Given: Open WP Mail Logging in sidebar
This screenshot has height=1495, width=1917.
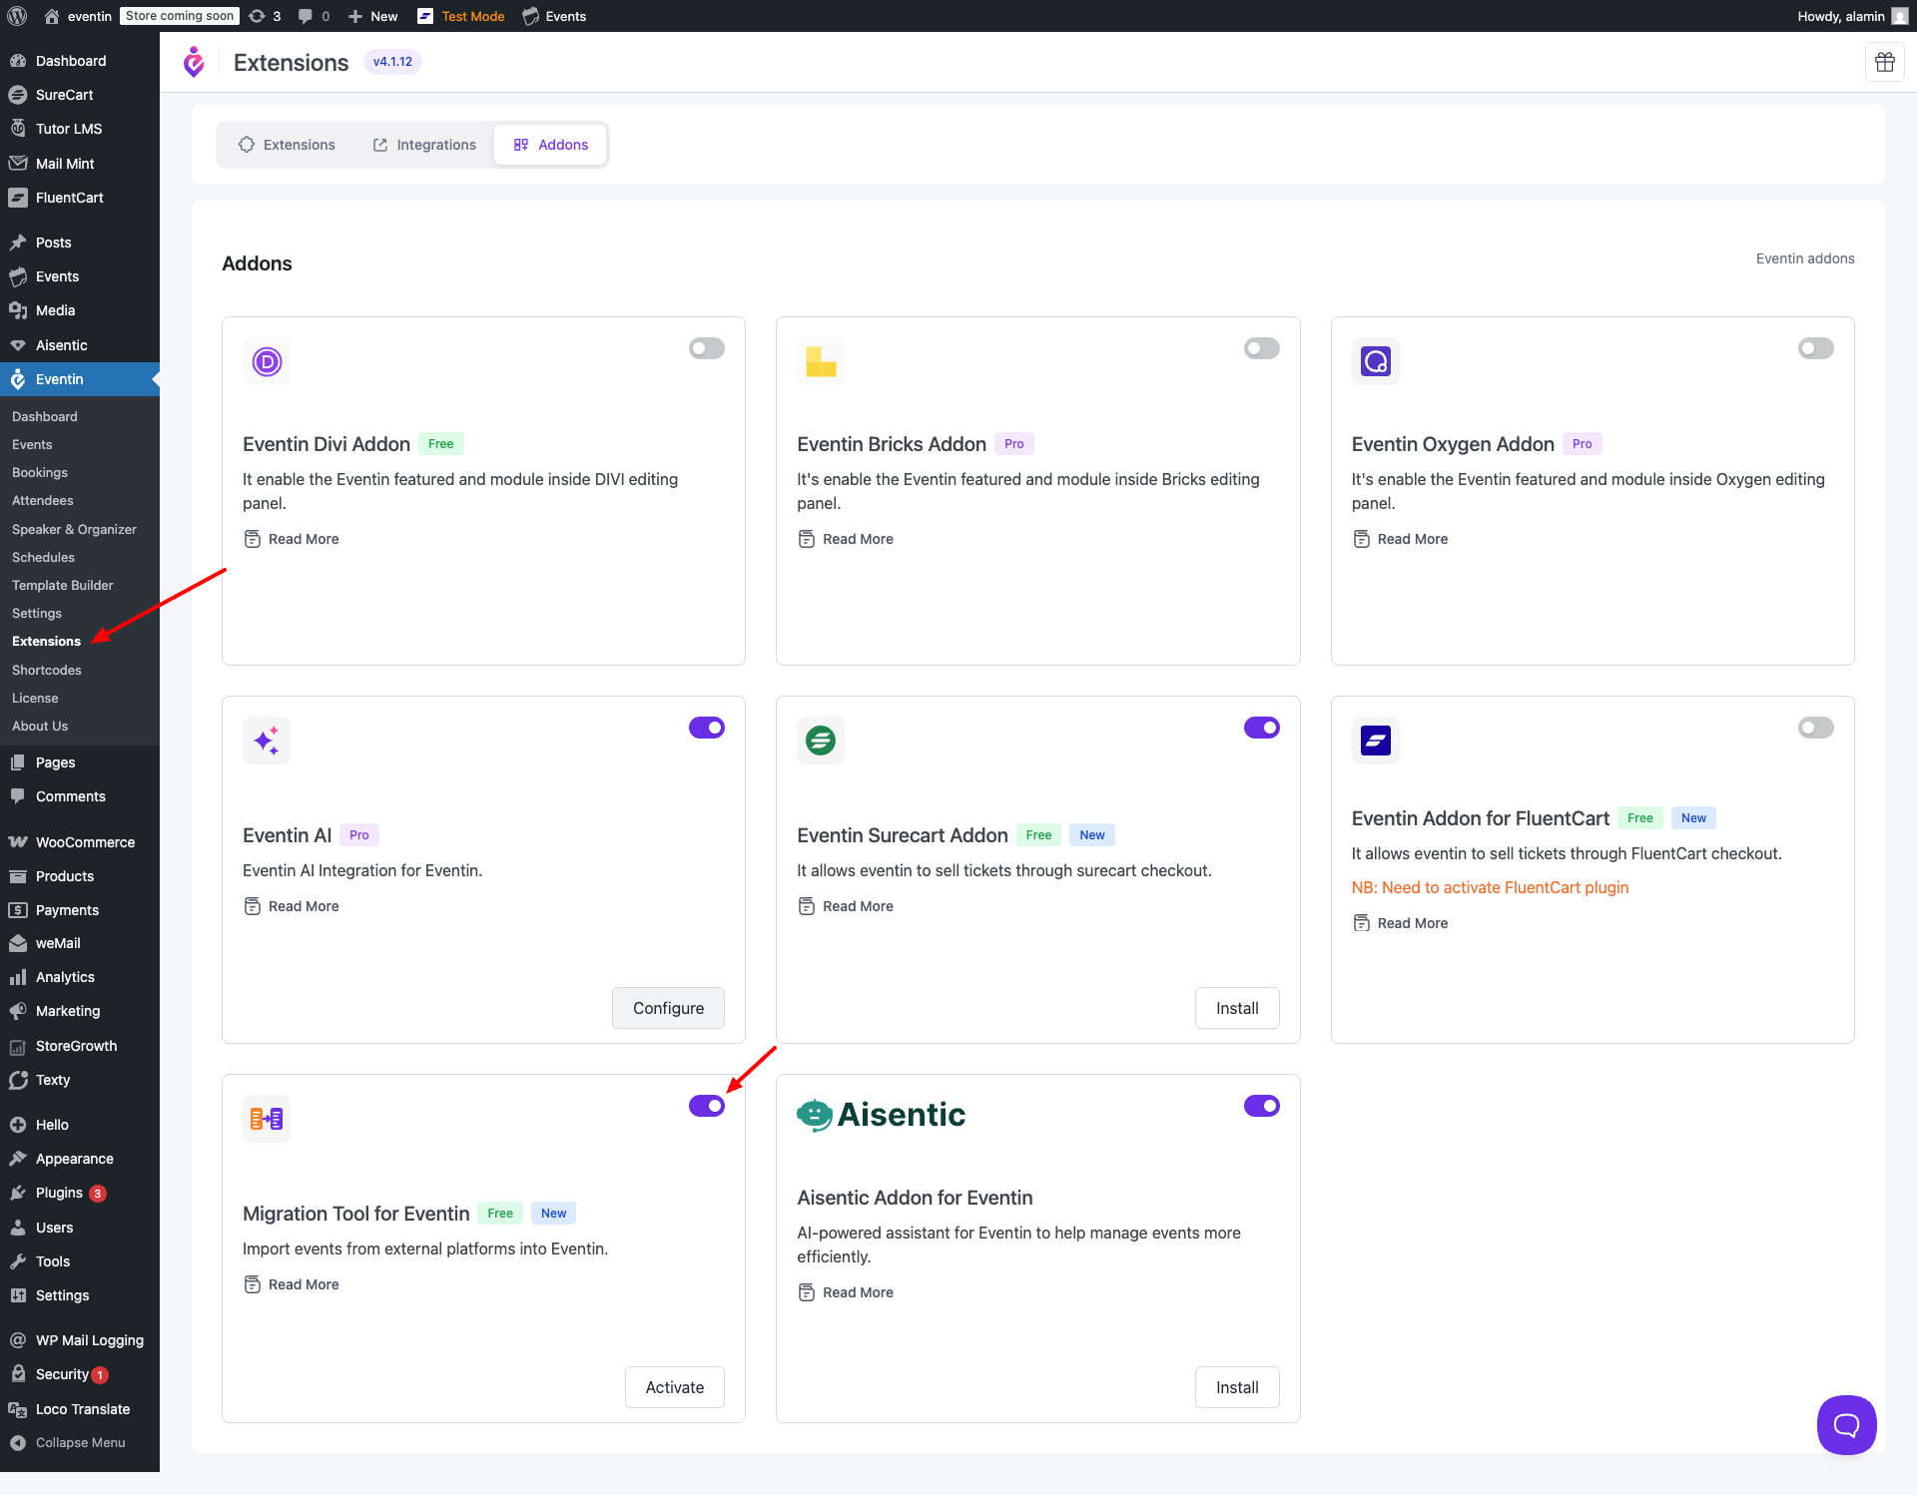Looking at the screenshot, I should click(80, 1340).
